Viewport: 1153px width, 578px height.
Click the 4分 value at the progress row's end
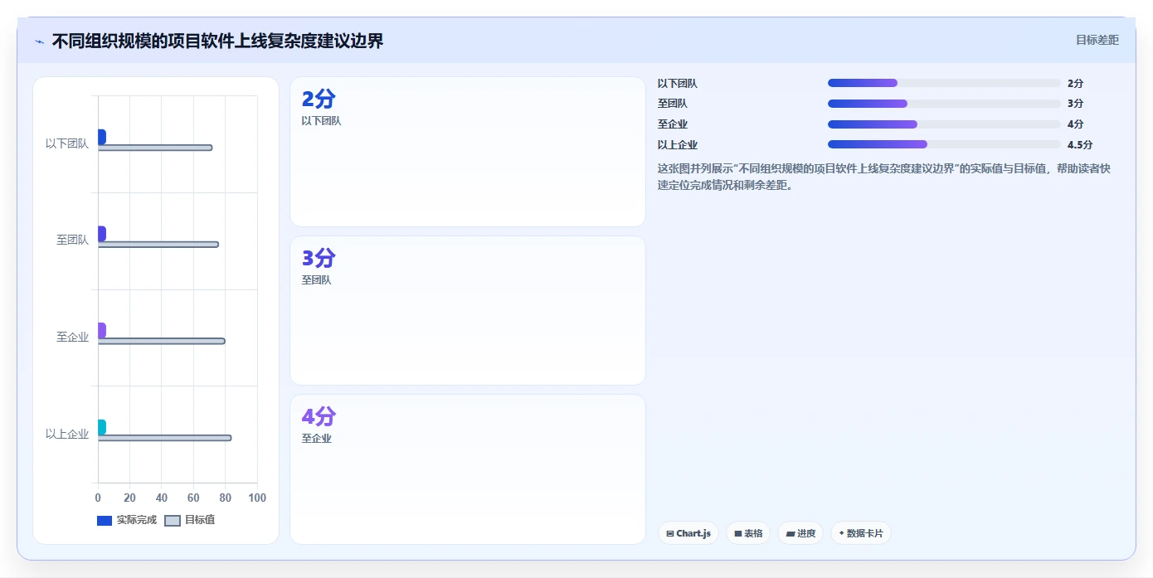point(1075,124)
